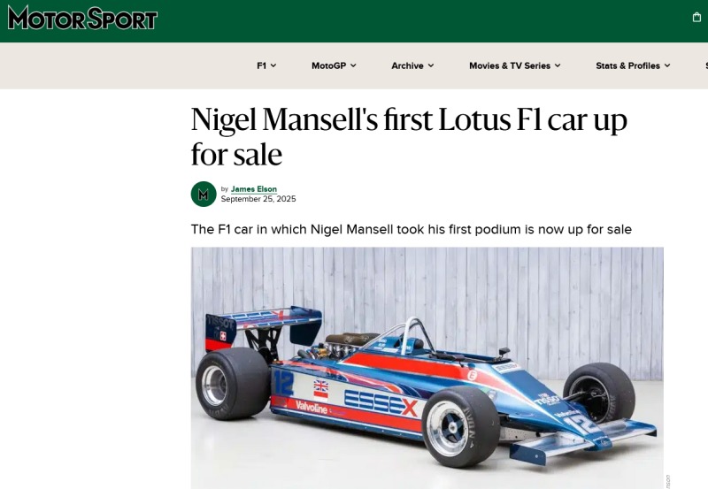Expand the Archive dropdown chevron
The height and width of the screenshot is (489, 708).
click(x=431, y=65)
